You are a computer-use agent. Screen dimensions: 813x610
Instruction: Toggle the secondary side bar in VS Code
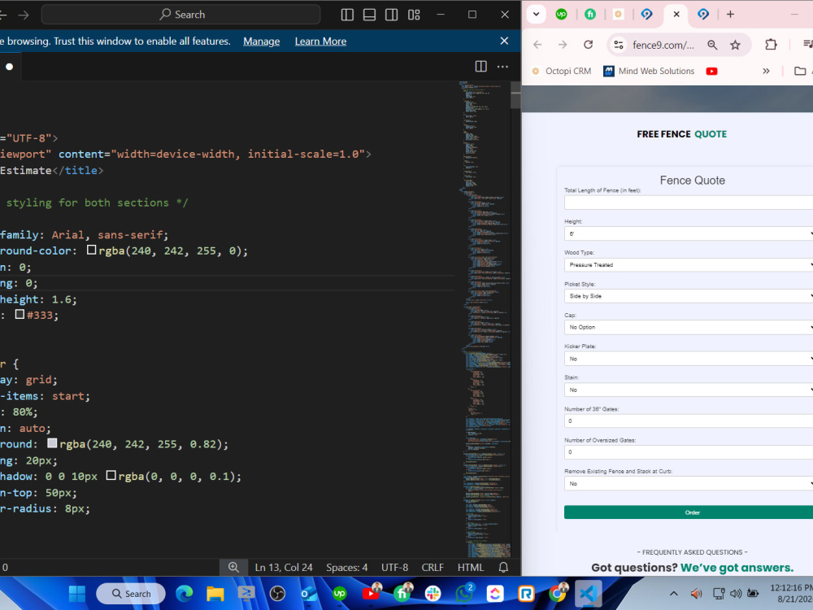coord(392,15)
